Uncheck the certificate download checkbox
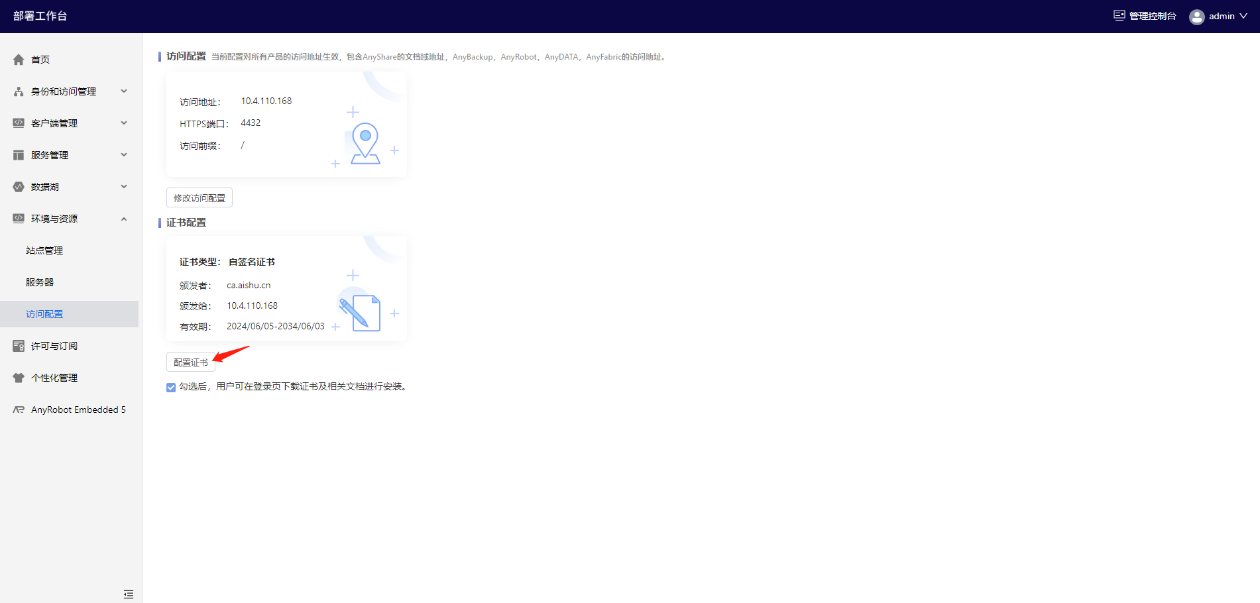The image size is (1260, 603). [171, 388]
